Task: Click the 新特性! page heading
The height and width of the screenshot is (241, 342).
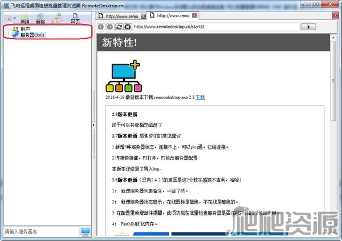Action: (120, 42)
